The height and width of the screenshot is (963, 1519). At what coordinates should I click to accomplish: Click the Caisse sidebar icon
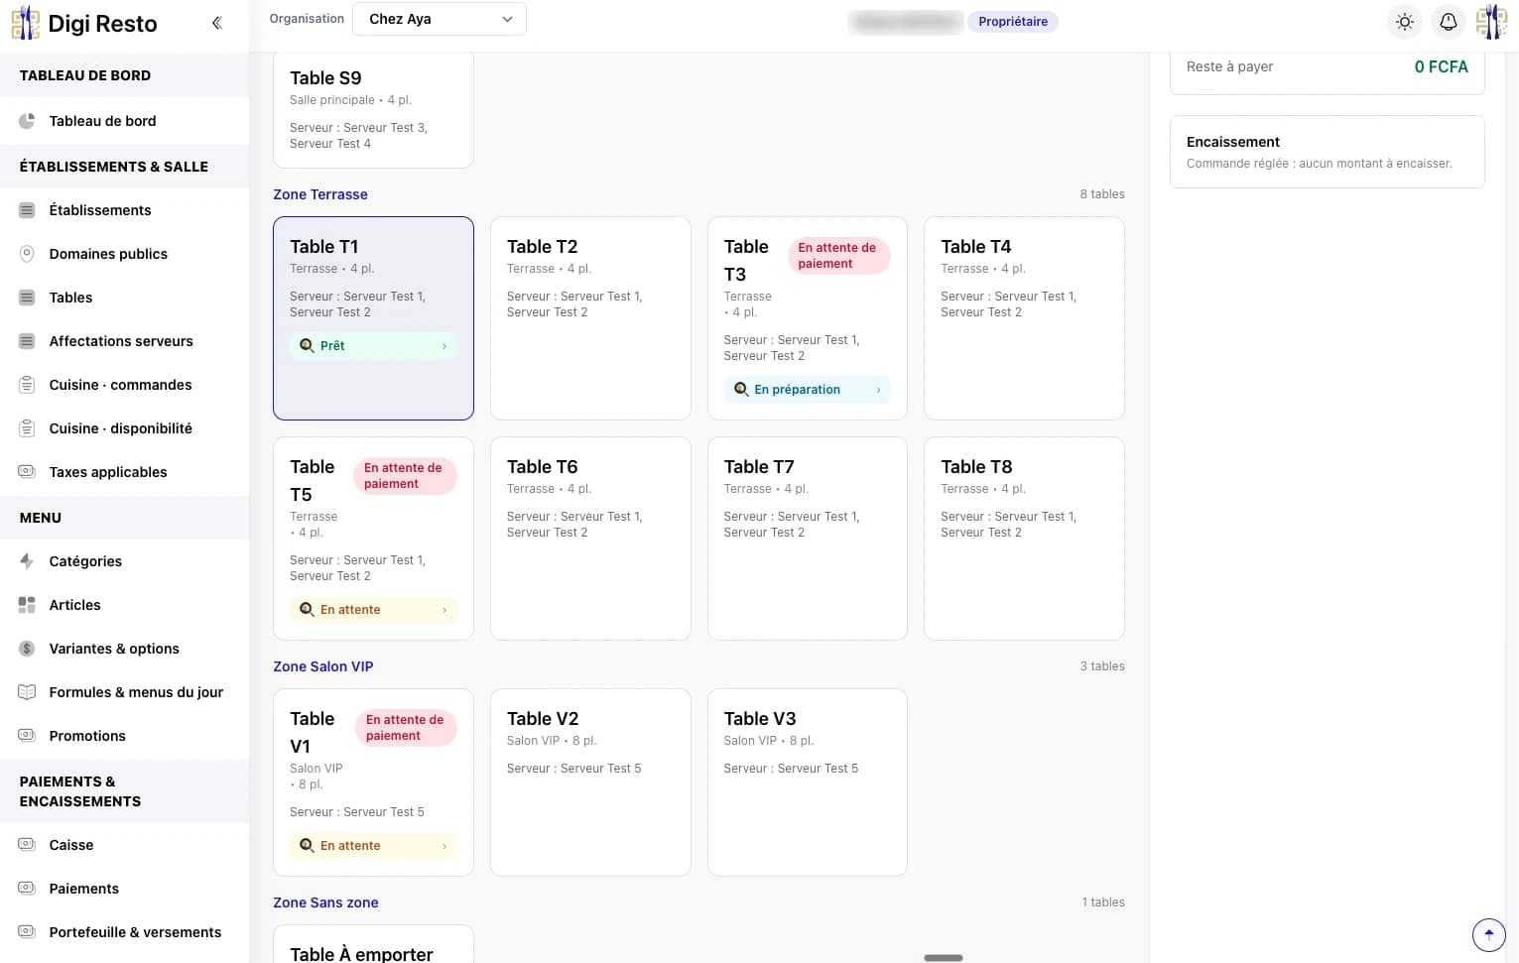tap(27, 845)
